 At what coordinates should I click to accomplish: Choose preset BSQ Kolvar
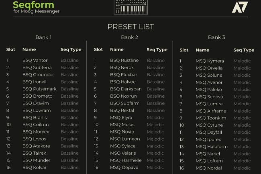[x=35, y=167]
